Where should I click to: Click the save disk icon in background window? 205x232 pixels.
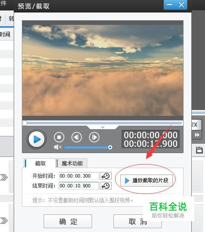pyautogui.click(x=199, y=150)
